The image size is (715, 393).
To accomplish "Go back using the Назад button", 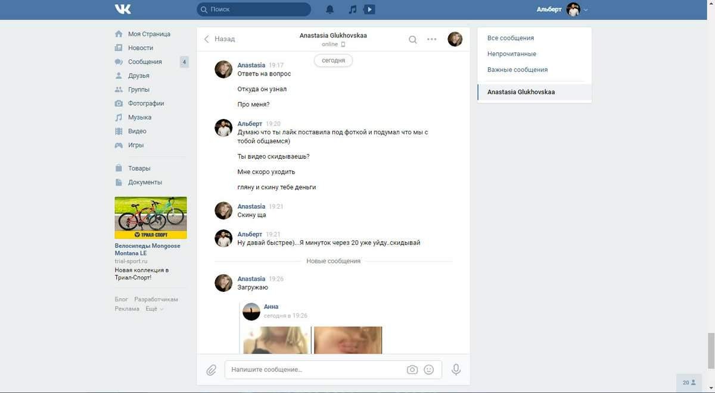I will pyautogui.click(x=219, y=39).
